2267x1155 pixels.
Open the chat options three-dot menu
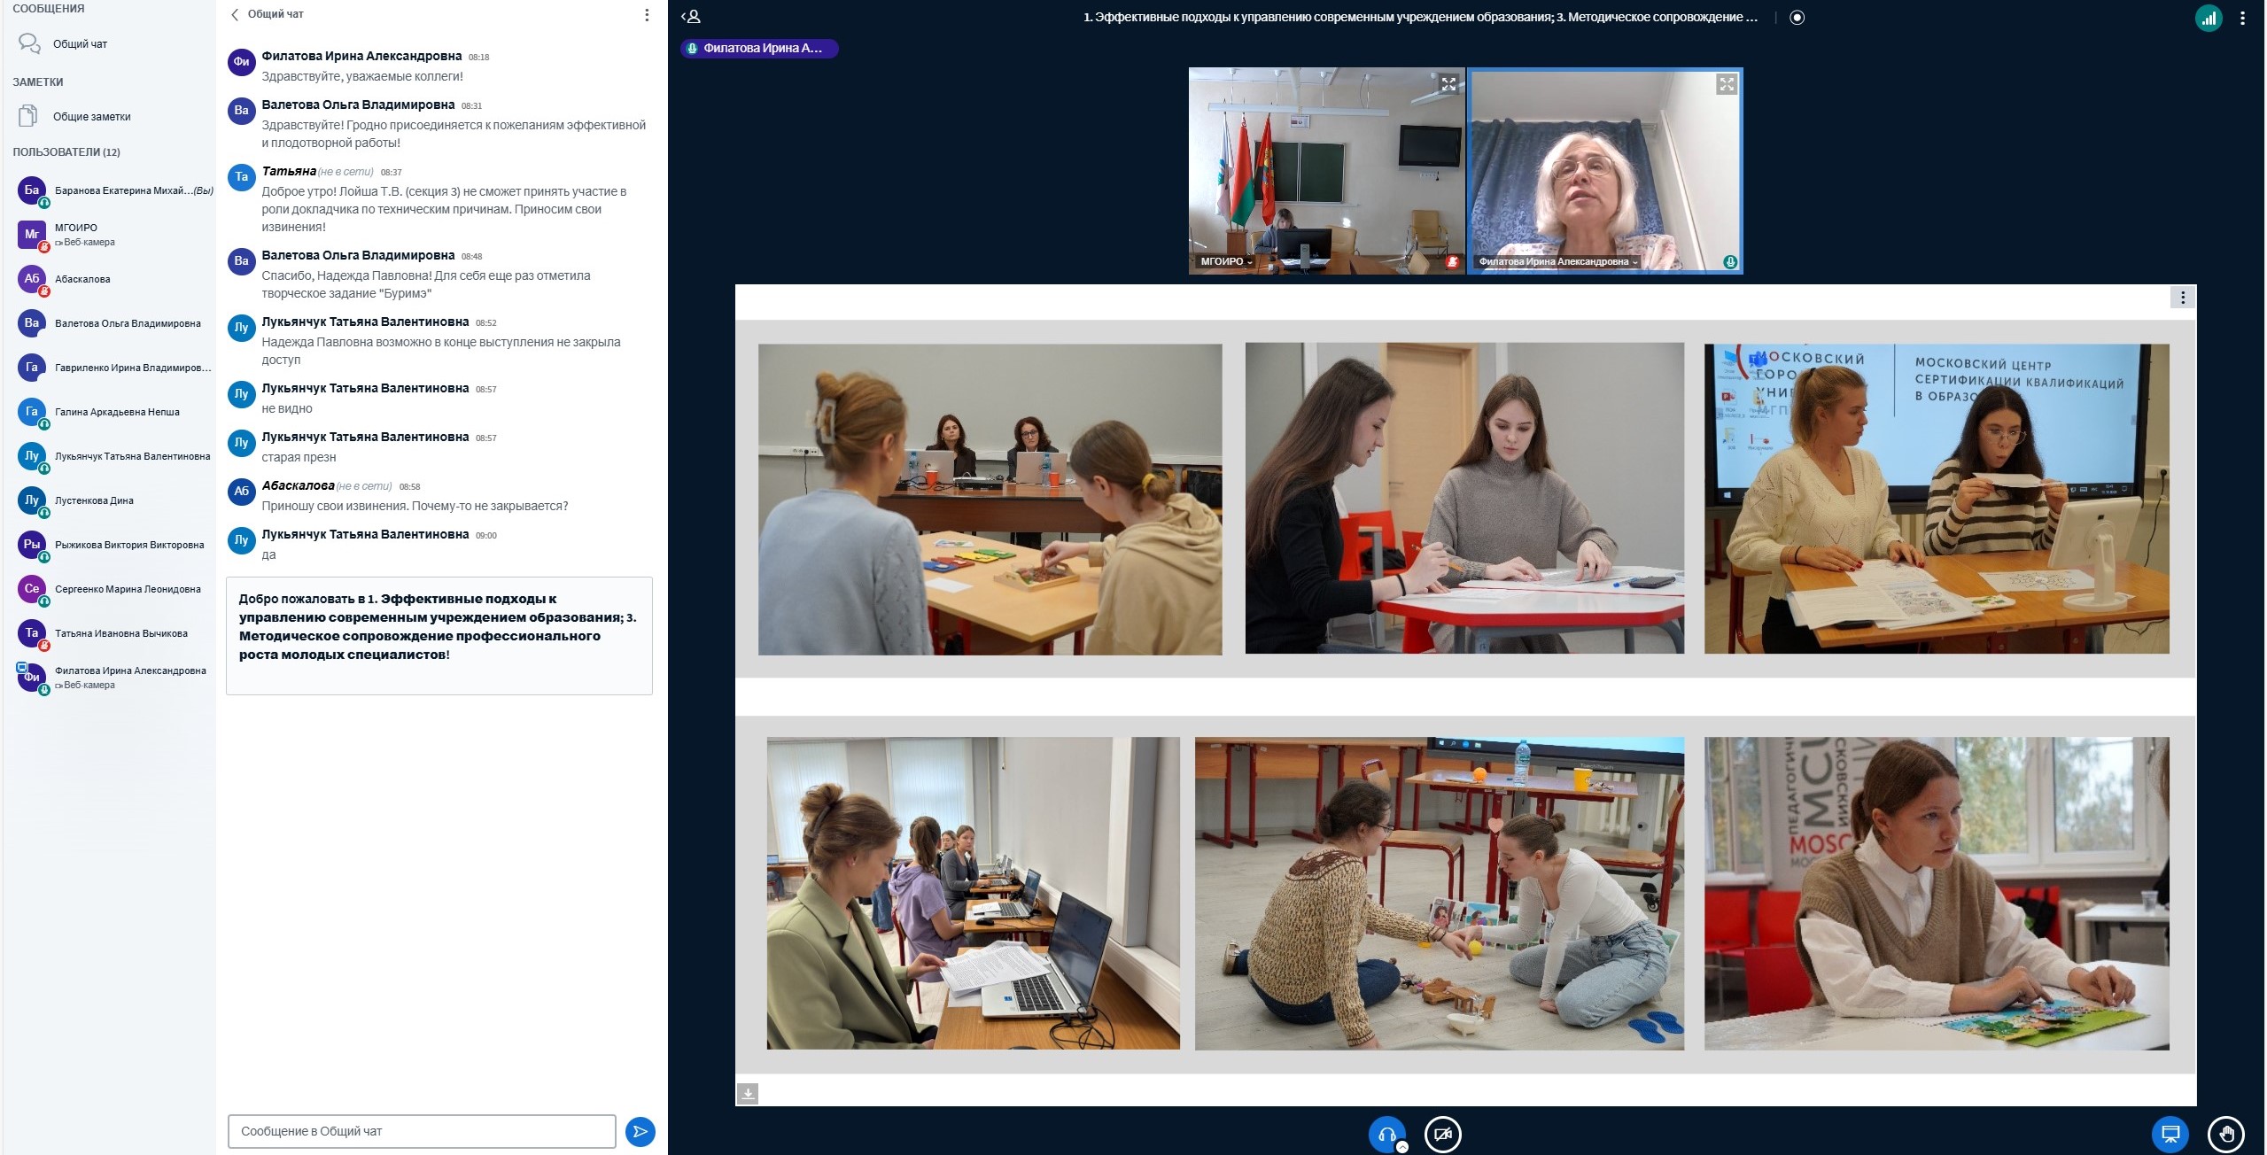[x=647, y=15]
